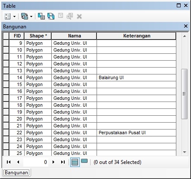191x179 pixels.
Task: Open the Related Tables icon
Action: click(x=25, y=16)
